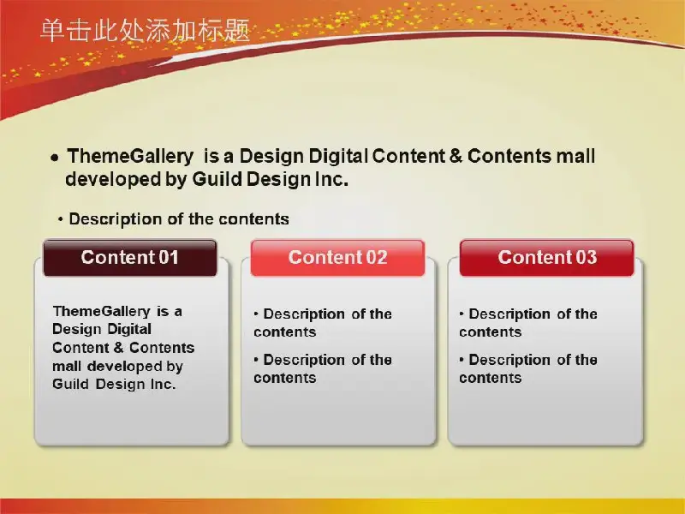This screenshot has height=514, width=685.
Task: Click 'Description of the contents' above the cards
Action: click(x=174, y=219)
